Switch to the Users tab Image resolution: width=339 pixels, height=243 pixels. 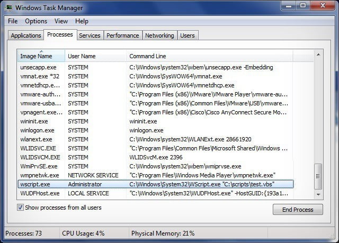tap(188, 35)
